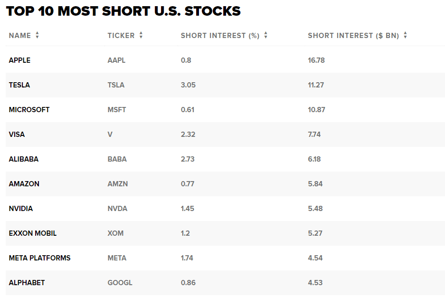
Task: Click the BABA ticker cell
Action: (x=117, y=159)
